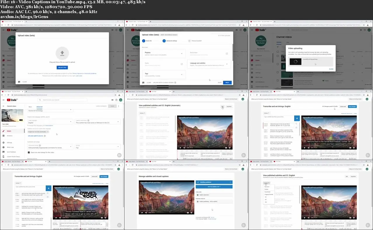This screenshot has height=230, width=373.
Task: Click help icon next to UPLOAD SUBTITLES/CC
Action: click(x=45, y=136)
